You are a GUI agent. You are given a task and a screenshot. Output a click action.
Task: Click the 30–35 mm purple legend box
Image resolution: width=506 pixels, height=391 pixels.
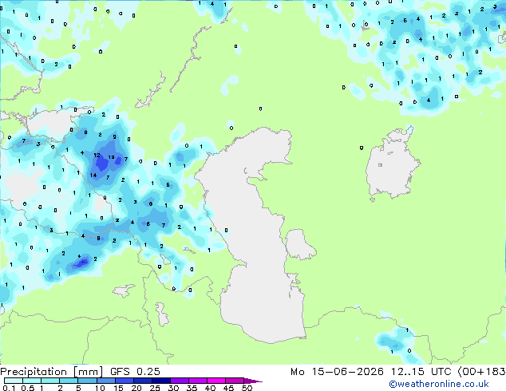180,381
